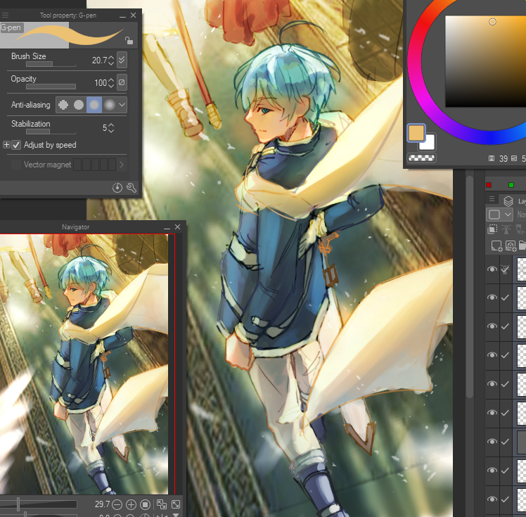The width and height of the screenshot is (526, 517).
Task: Click the lock icon in G-pen preview
Action: pyautogui.click(x=128, y=41)
